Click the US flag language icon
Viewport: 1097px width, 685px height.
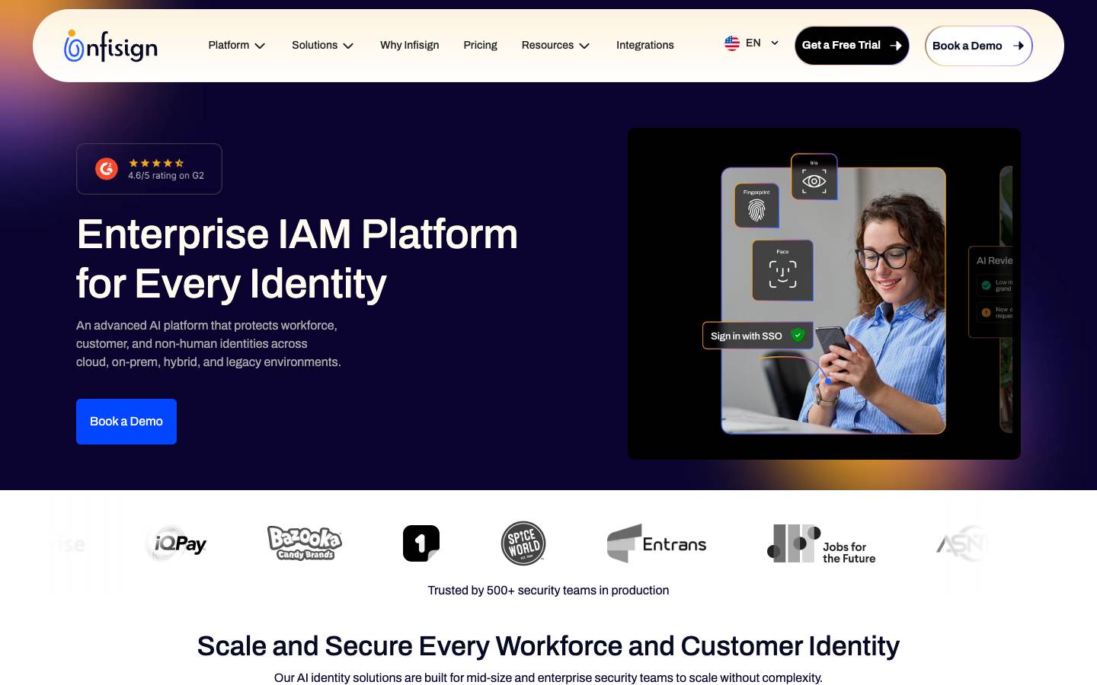click(732, 43)
